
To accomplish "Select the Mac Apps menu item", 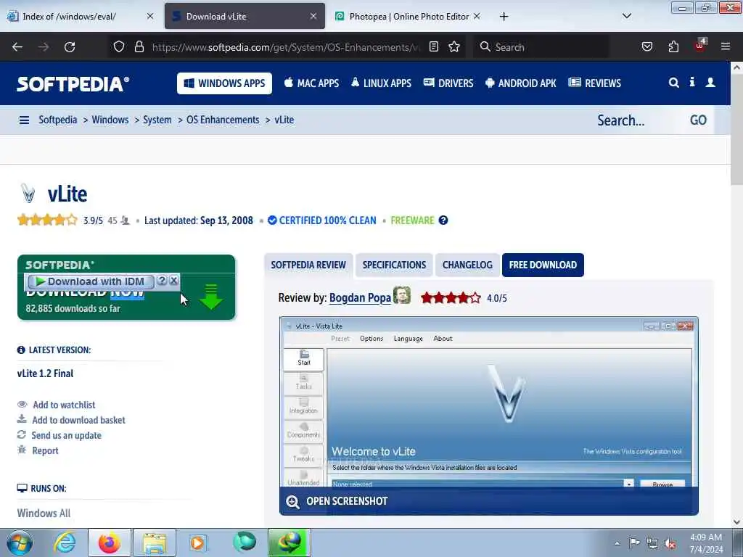I will (311, 83).
